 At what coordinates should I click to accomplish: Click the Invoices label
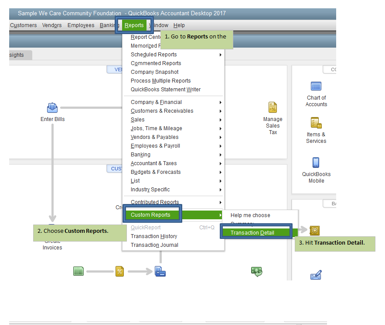tap(52, 248)
